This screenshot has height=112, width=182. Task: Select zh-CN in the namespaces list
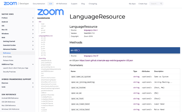click(x=43, y=53)
